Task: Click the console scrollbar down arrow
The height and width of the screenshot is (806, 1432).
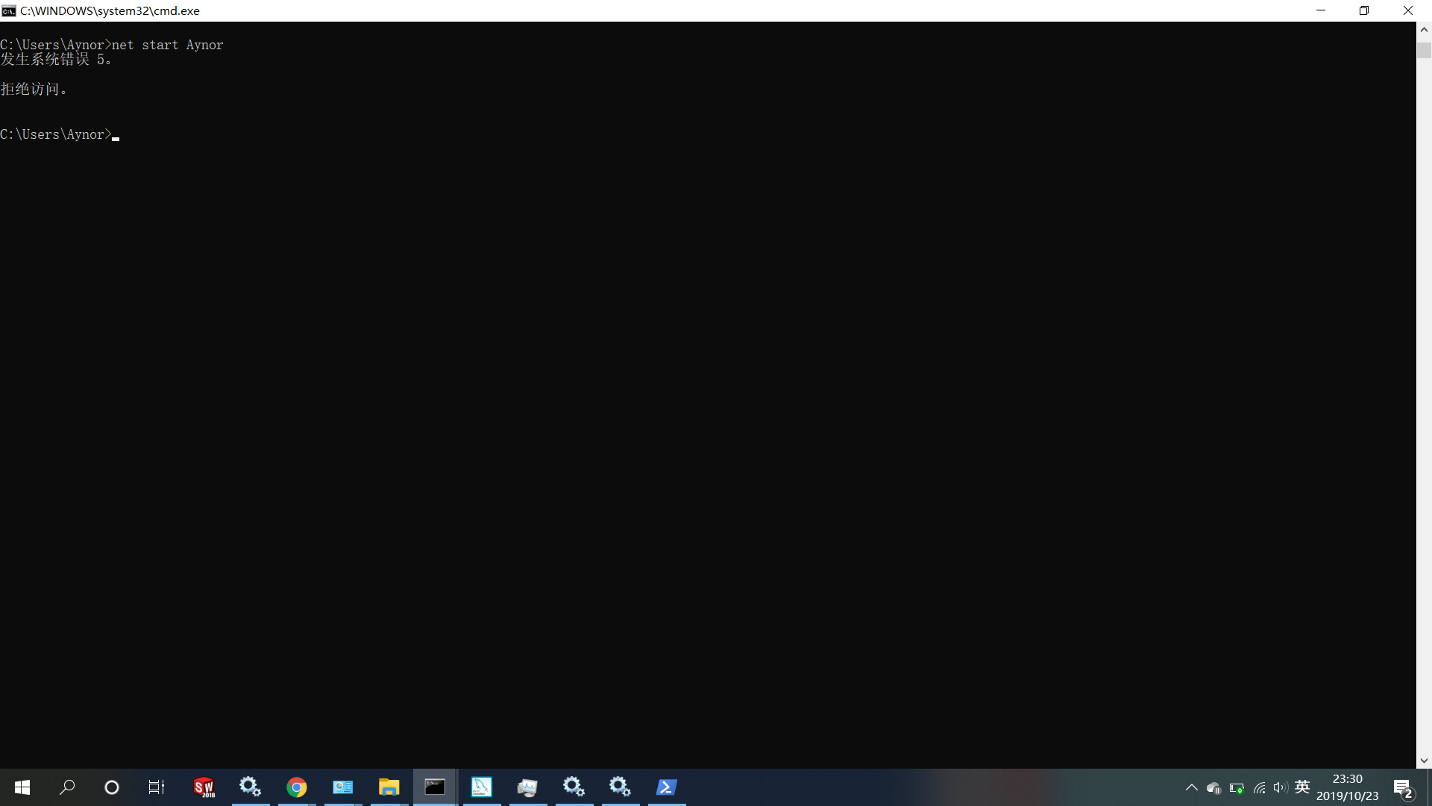Action: point(1424,761)
